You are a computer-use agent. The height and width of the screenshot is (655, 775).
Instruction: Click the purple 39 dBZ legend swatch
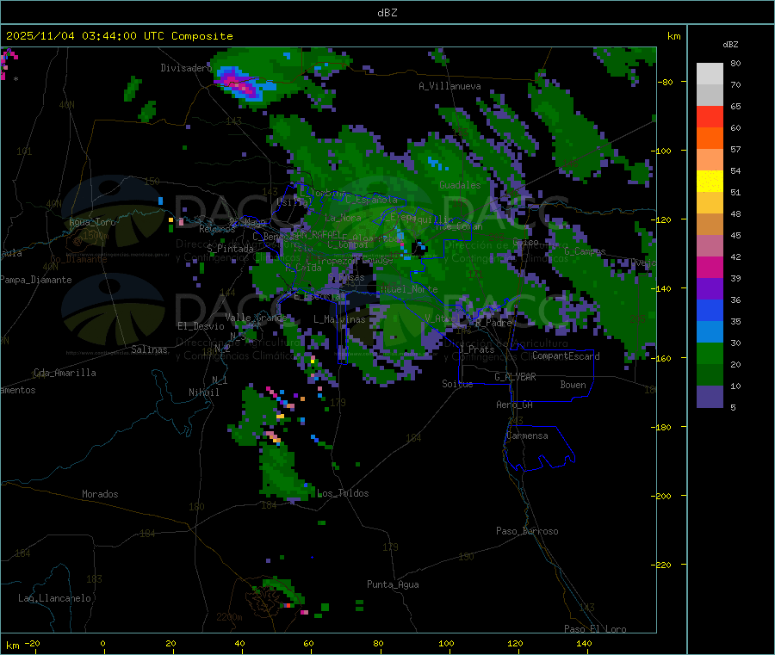point(710,288)
